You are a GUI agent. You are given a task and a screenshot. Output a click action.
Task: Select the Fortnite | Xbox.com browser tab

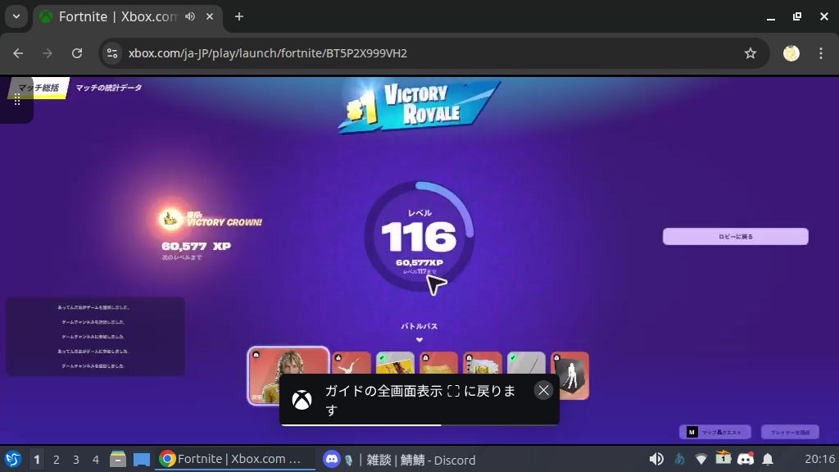pyautogui.click(x=129, y=16)
